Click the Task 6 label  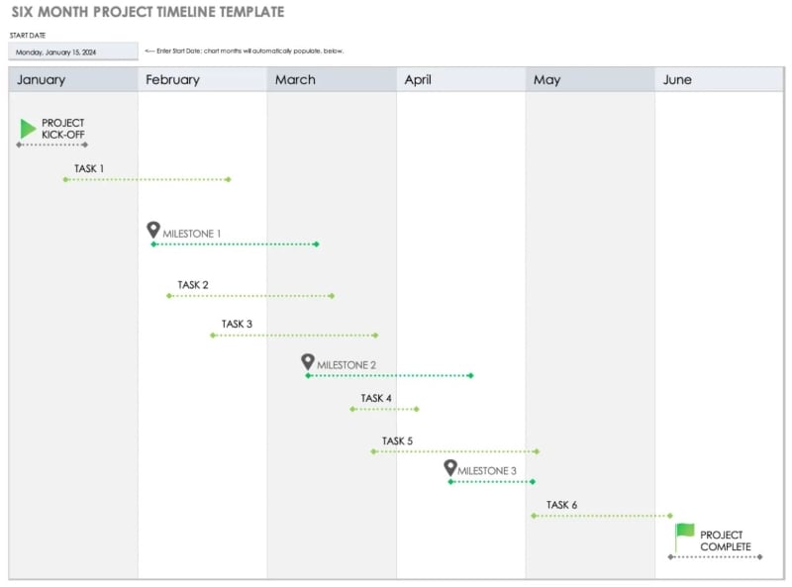[561, 505]
